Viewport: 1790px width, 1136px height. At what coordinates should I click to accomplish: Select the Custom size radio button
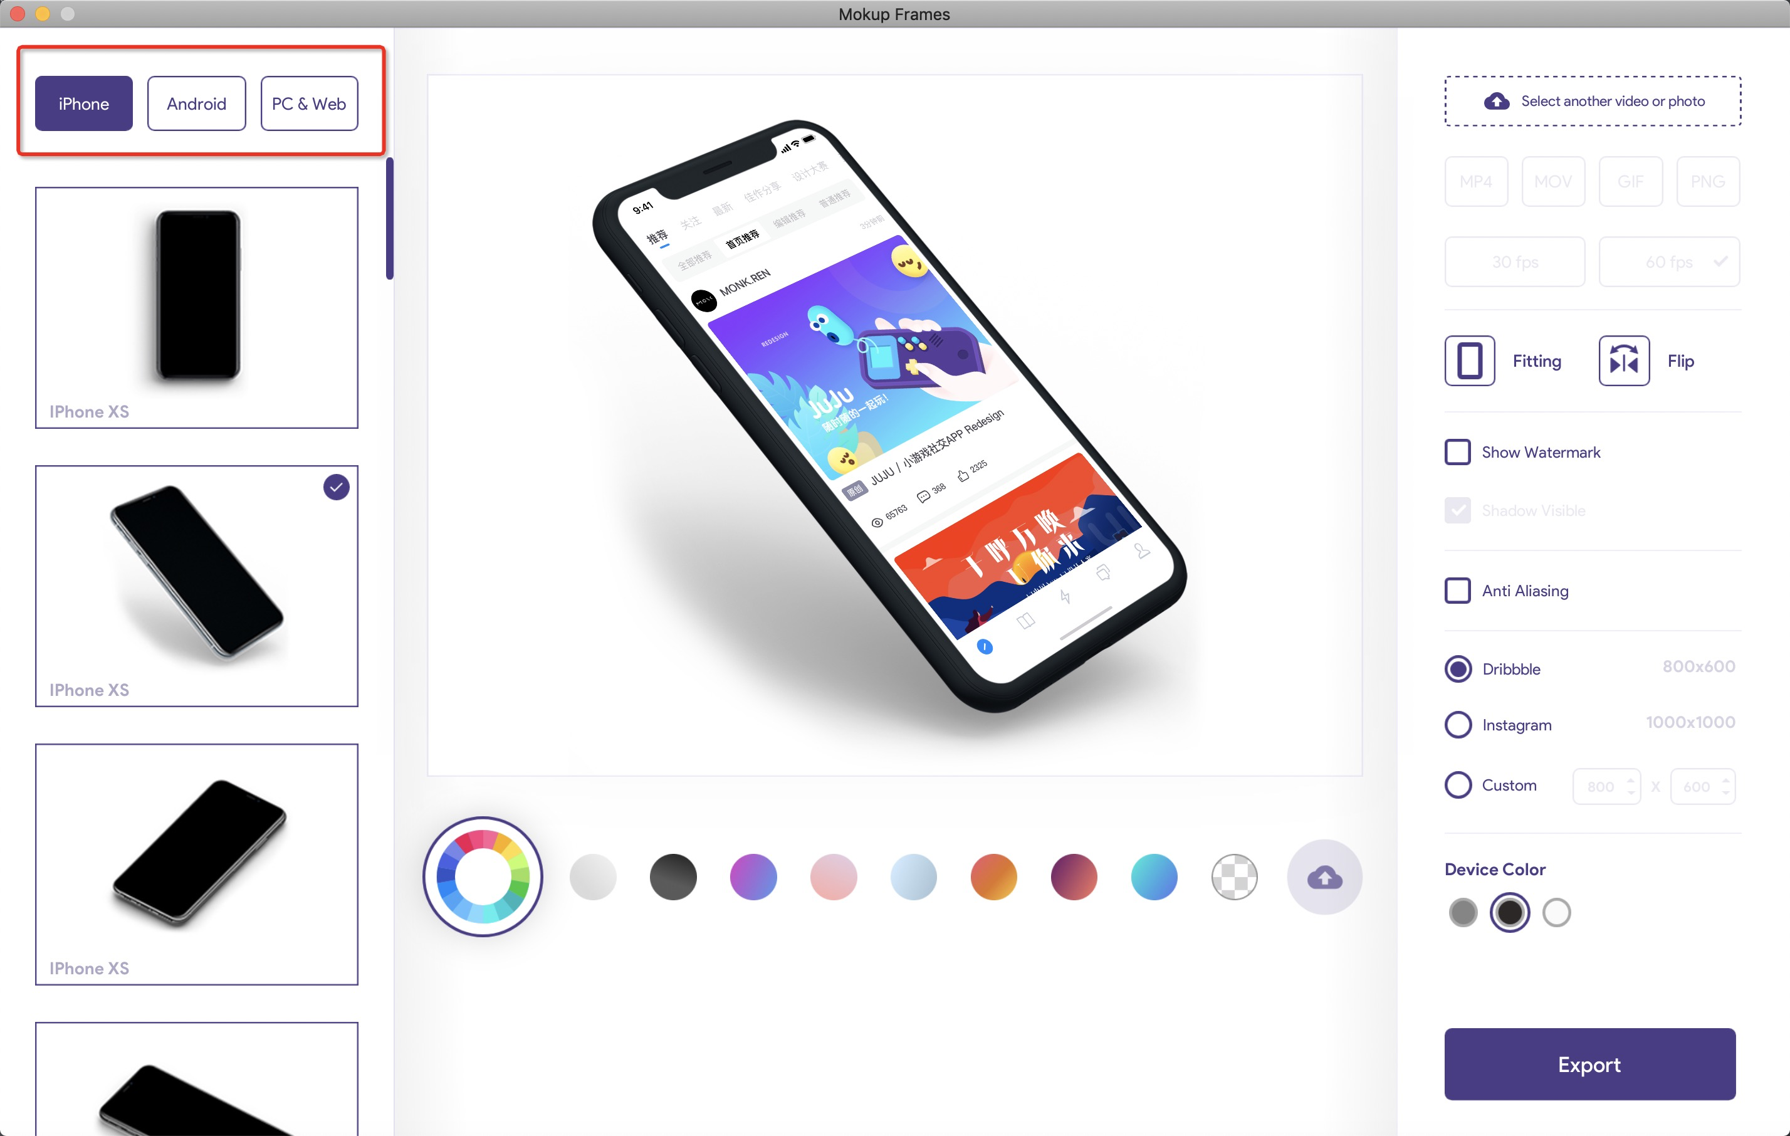(1458, 785)
